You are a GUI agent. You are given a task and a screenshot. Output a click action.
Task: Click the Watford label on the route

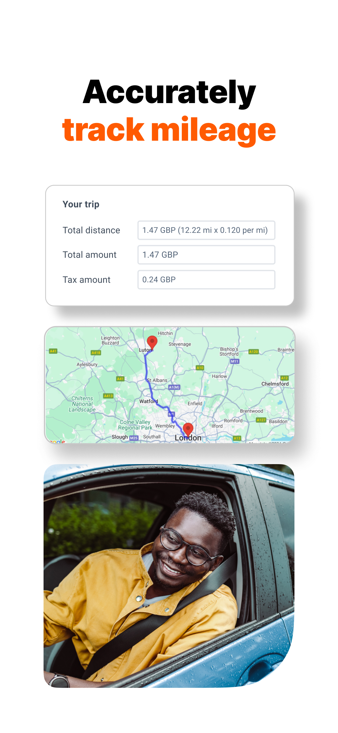[149, 401]
